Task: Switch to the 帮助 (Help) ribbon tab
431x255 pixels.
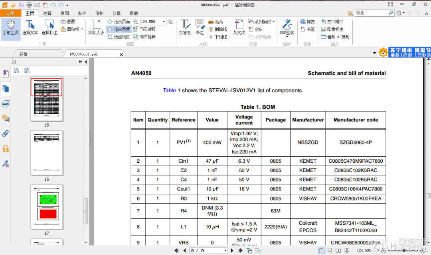Action: tap(134, 13)
